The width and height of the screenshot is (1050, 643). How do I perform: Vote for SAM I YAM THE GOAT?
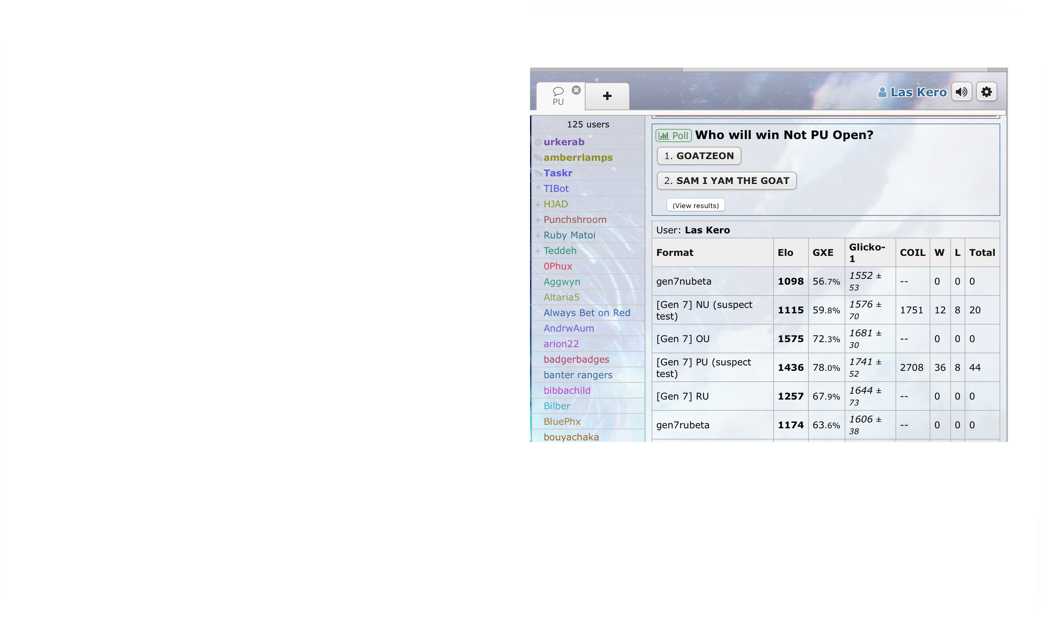point(727,181)
